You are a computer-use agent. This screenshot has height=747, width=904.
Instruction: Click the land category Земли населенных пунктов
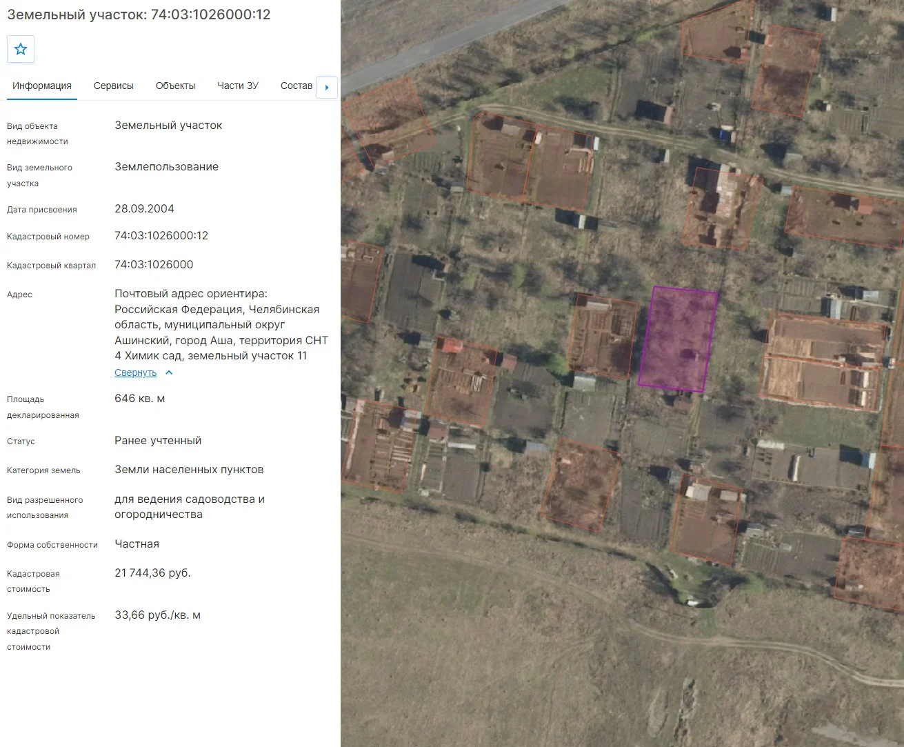(189, 469)
